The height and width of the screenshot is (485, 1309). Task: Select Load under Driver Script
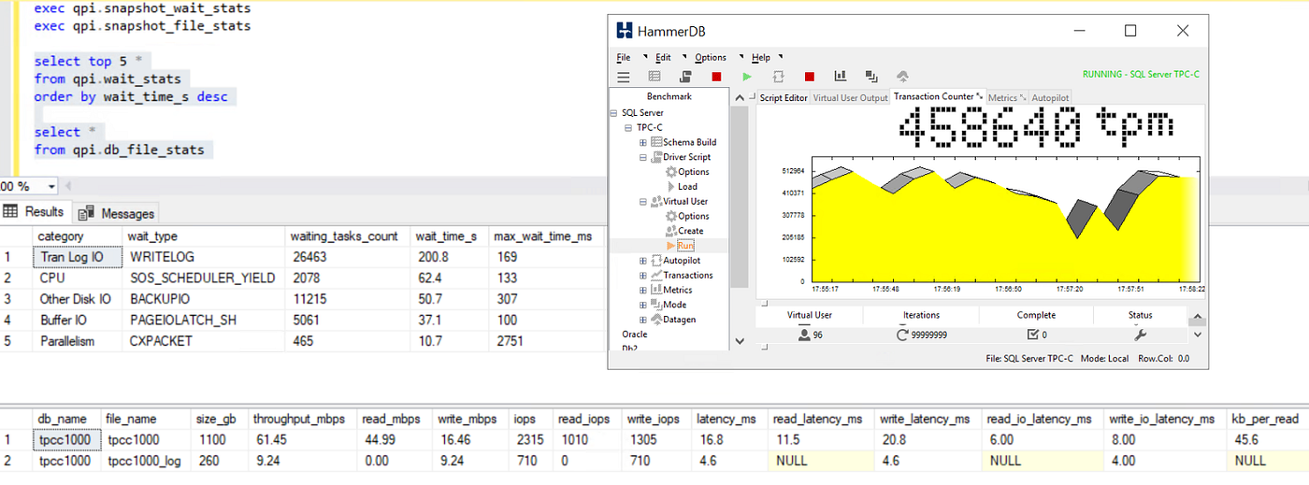point(687,187)
